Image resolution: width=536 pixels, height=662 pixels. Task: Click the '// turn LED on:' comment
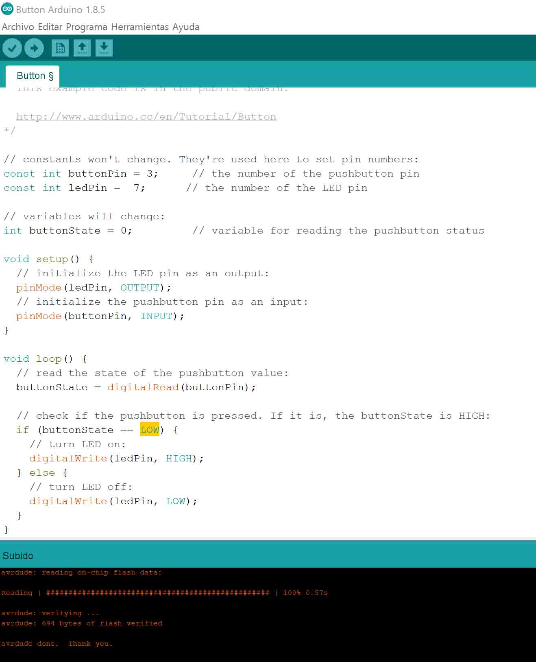coord(78,444)
